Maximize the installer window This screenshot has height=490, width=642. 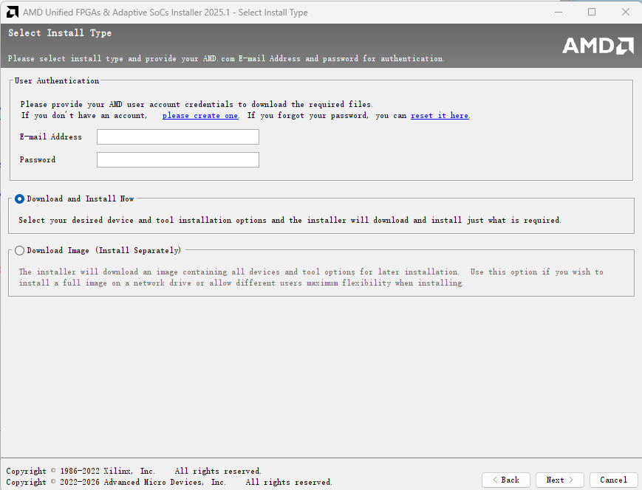[x=592, y=12]
